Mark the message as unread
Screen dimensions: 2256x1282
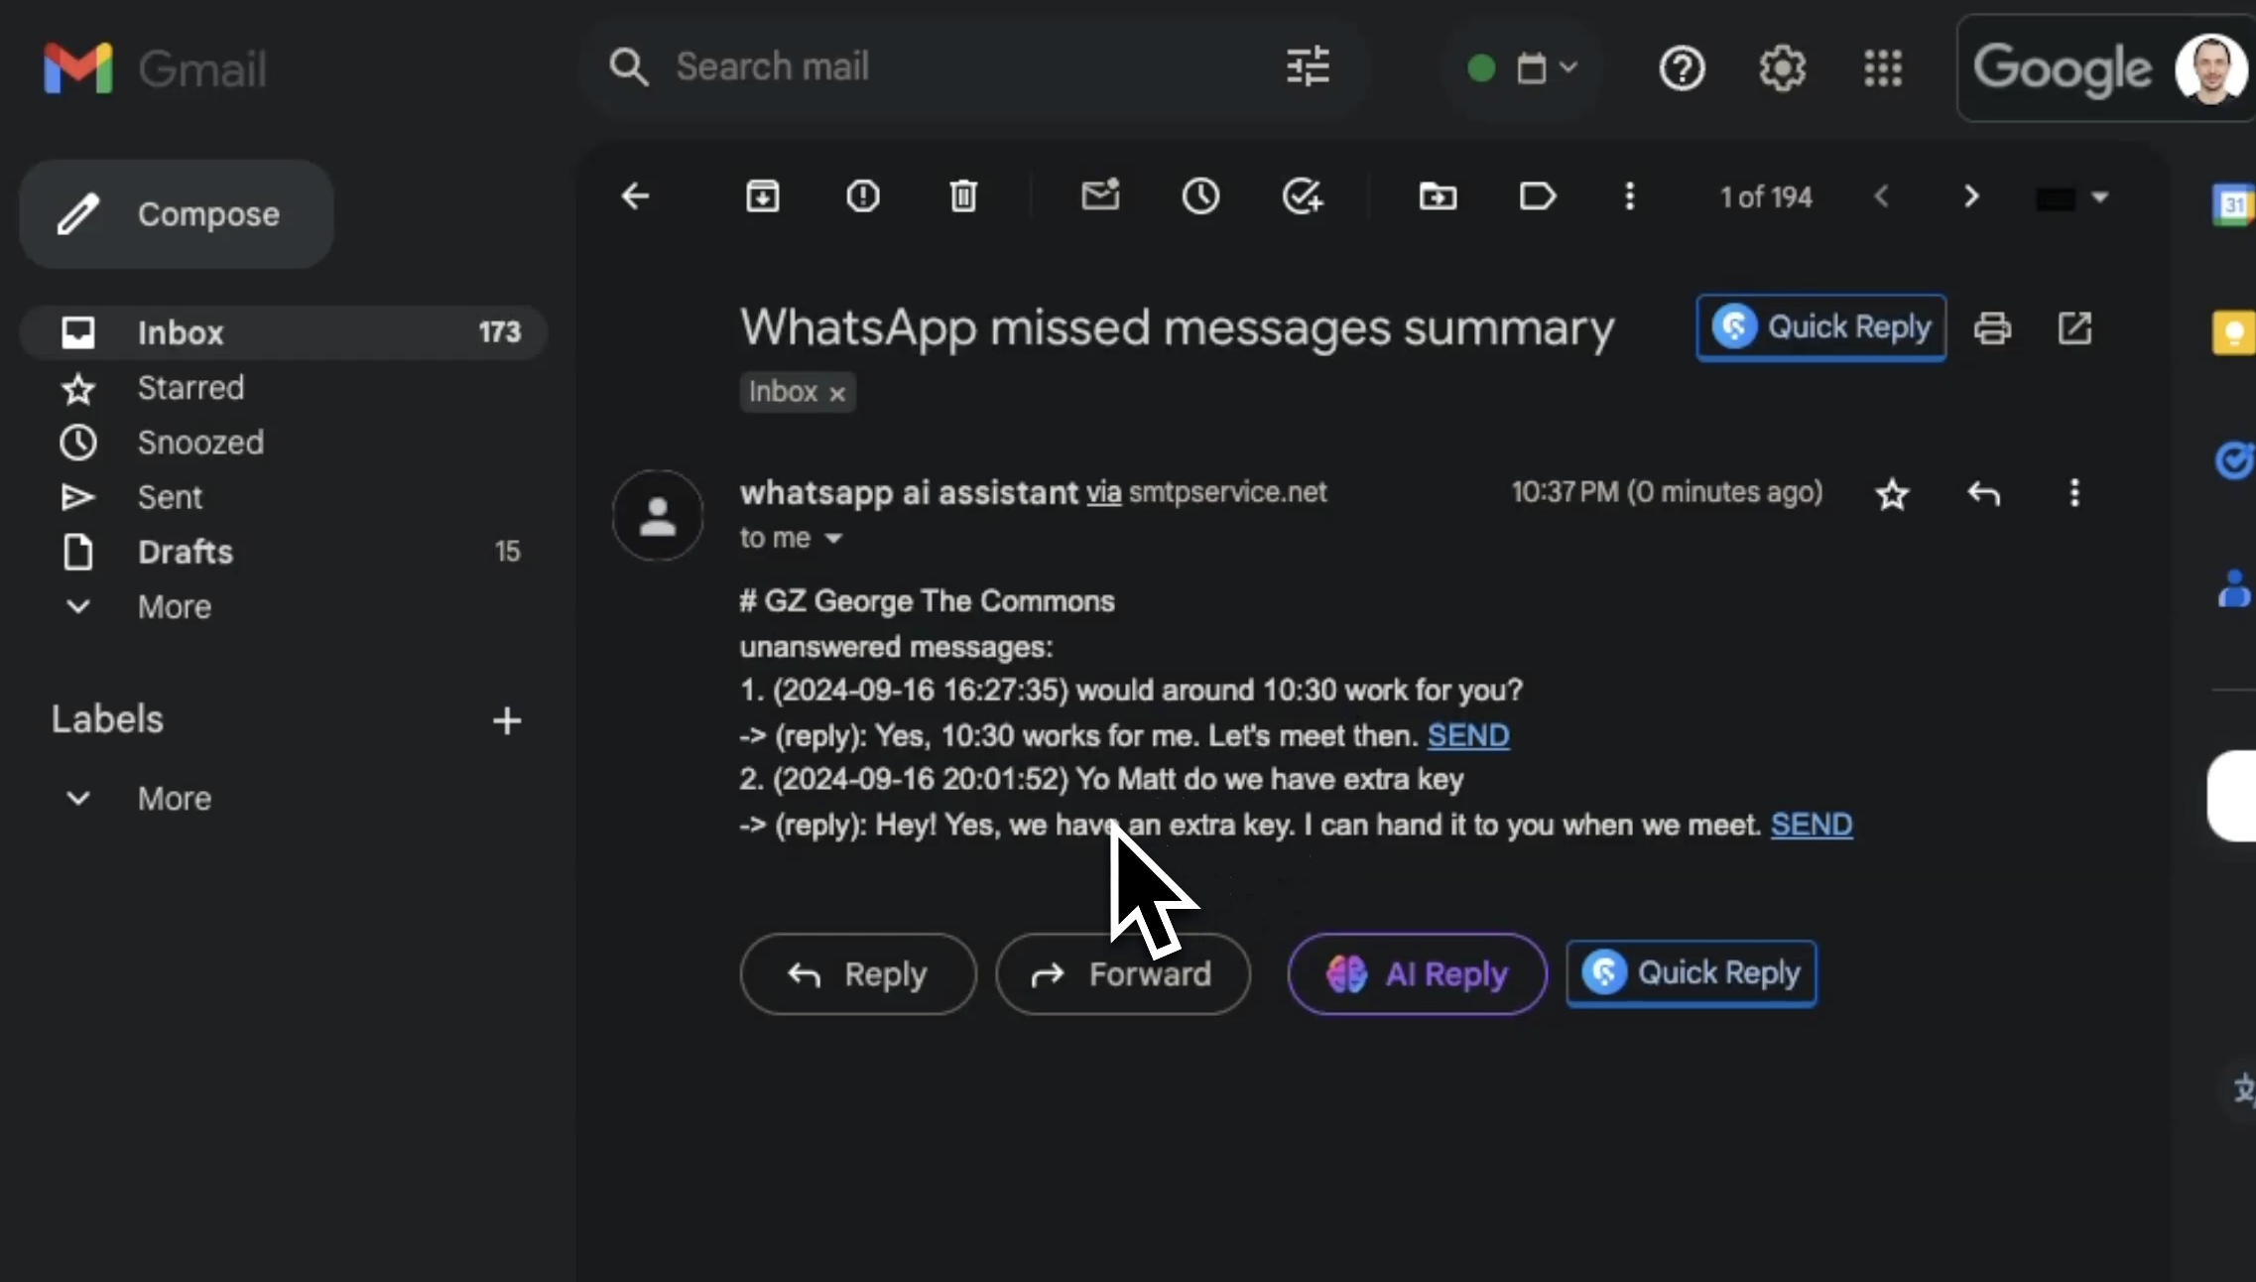1100,195
